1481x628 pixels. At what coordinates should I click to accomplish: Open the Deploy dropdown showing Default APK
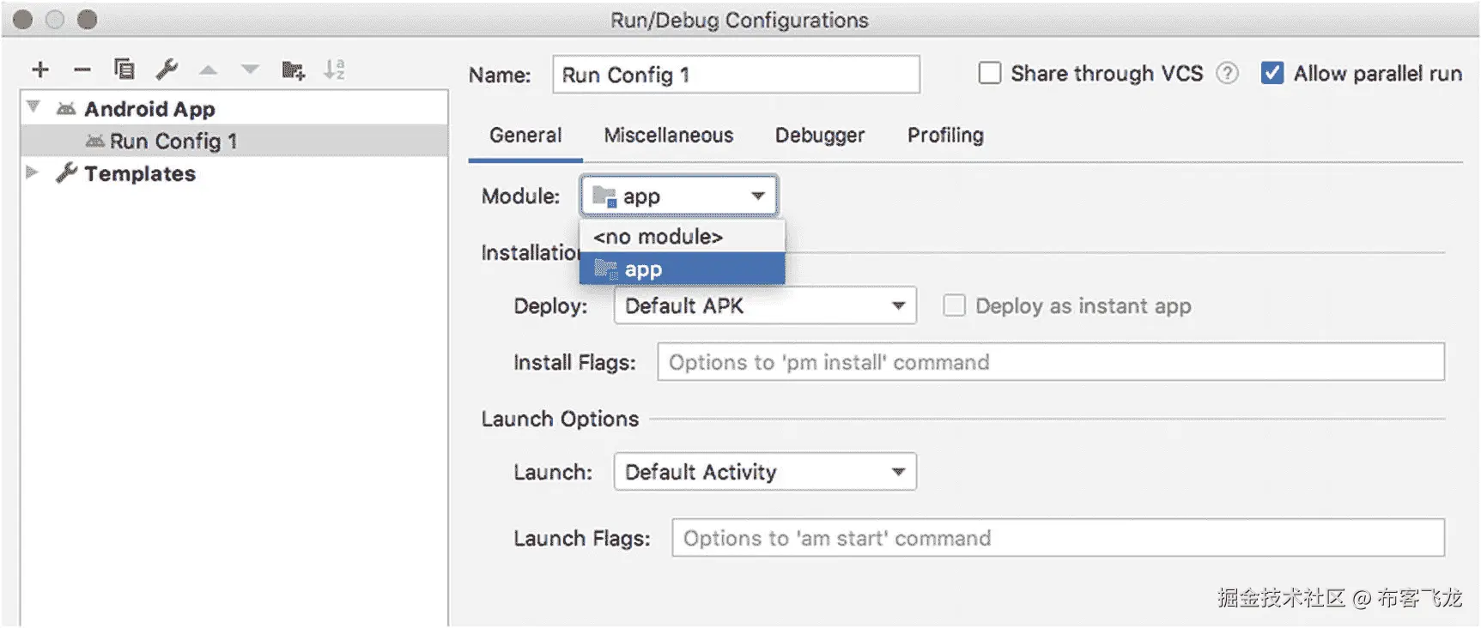point(764,306)
